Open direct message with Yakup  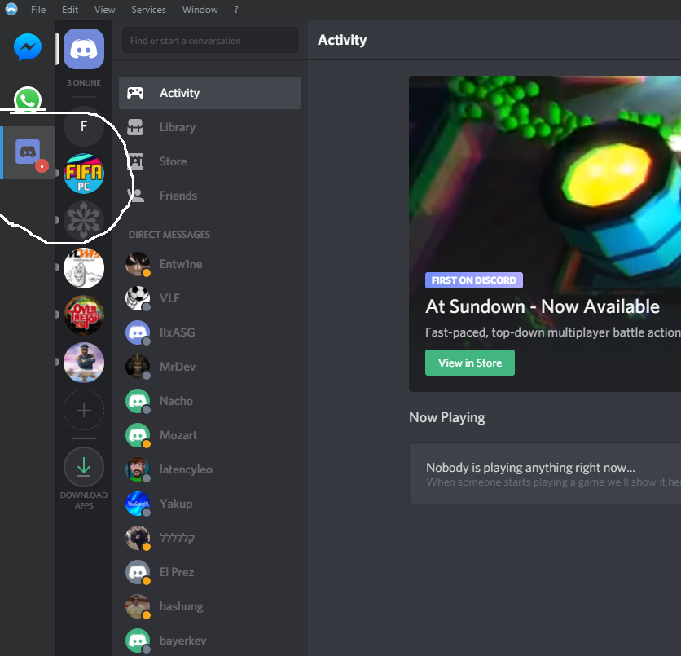(210, 504)
